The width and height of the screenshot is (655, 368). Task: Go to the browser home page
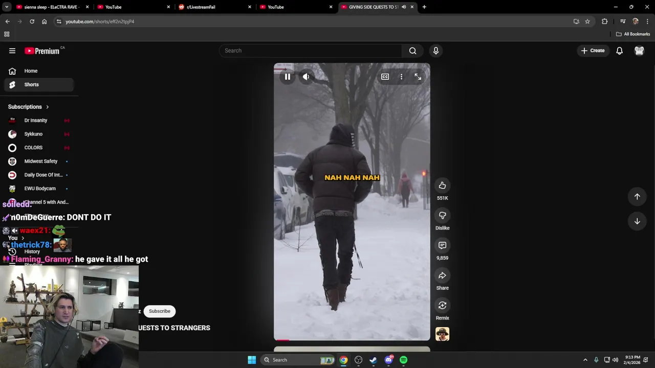pyautogui.click(x=44, y=21)
